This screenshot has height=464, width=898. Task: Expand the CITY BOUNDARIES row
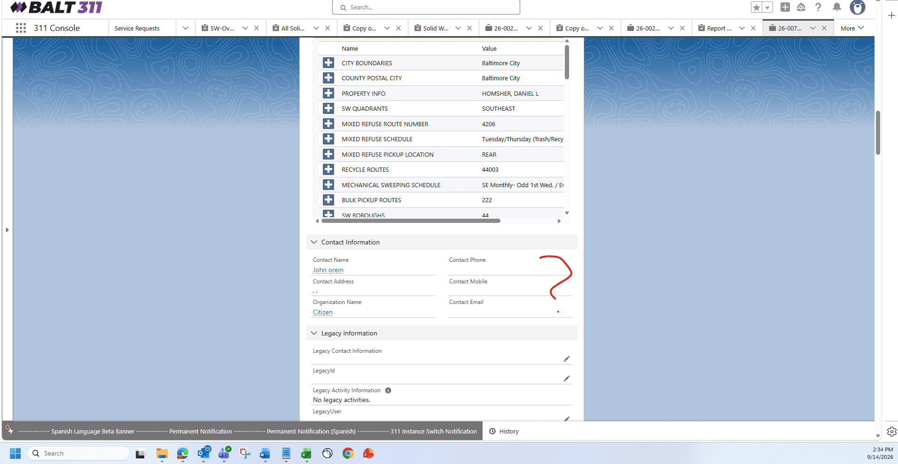pos(328,63)
